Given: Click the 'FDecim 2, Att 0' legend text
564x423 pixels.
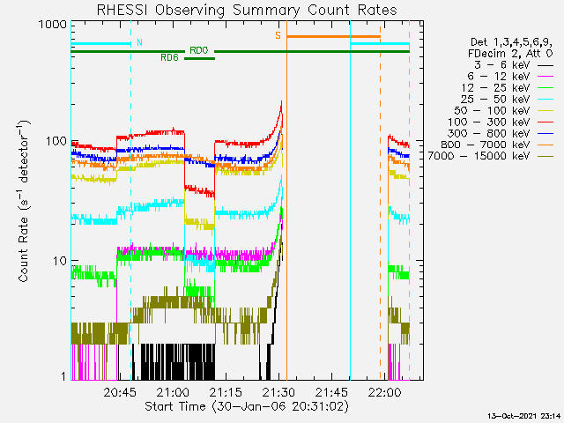Looking at the screenshot, I should pyautogui.click(x=510, y=54).
